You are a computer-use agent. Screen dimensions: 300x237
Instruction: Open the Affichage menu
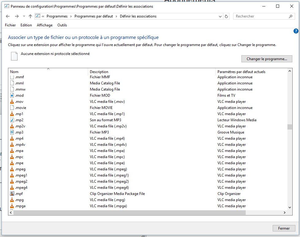click(x=44, y=25)
